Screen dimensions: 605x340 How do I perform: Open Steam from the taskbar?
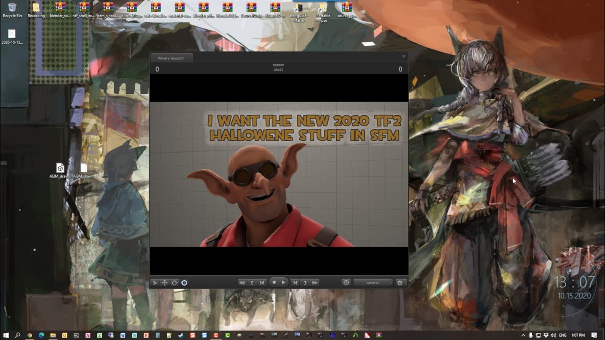181,335
